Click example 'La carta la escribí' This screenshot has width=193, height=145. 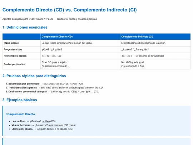click(x=60, y=92)
